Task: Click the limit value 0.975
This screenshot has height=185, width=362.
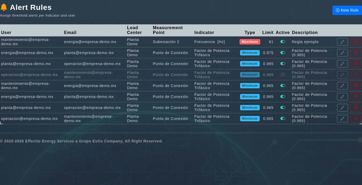Action: click(x=268, y=53)
